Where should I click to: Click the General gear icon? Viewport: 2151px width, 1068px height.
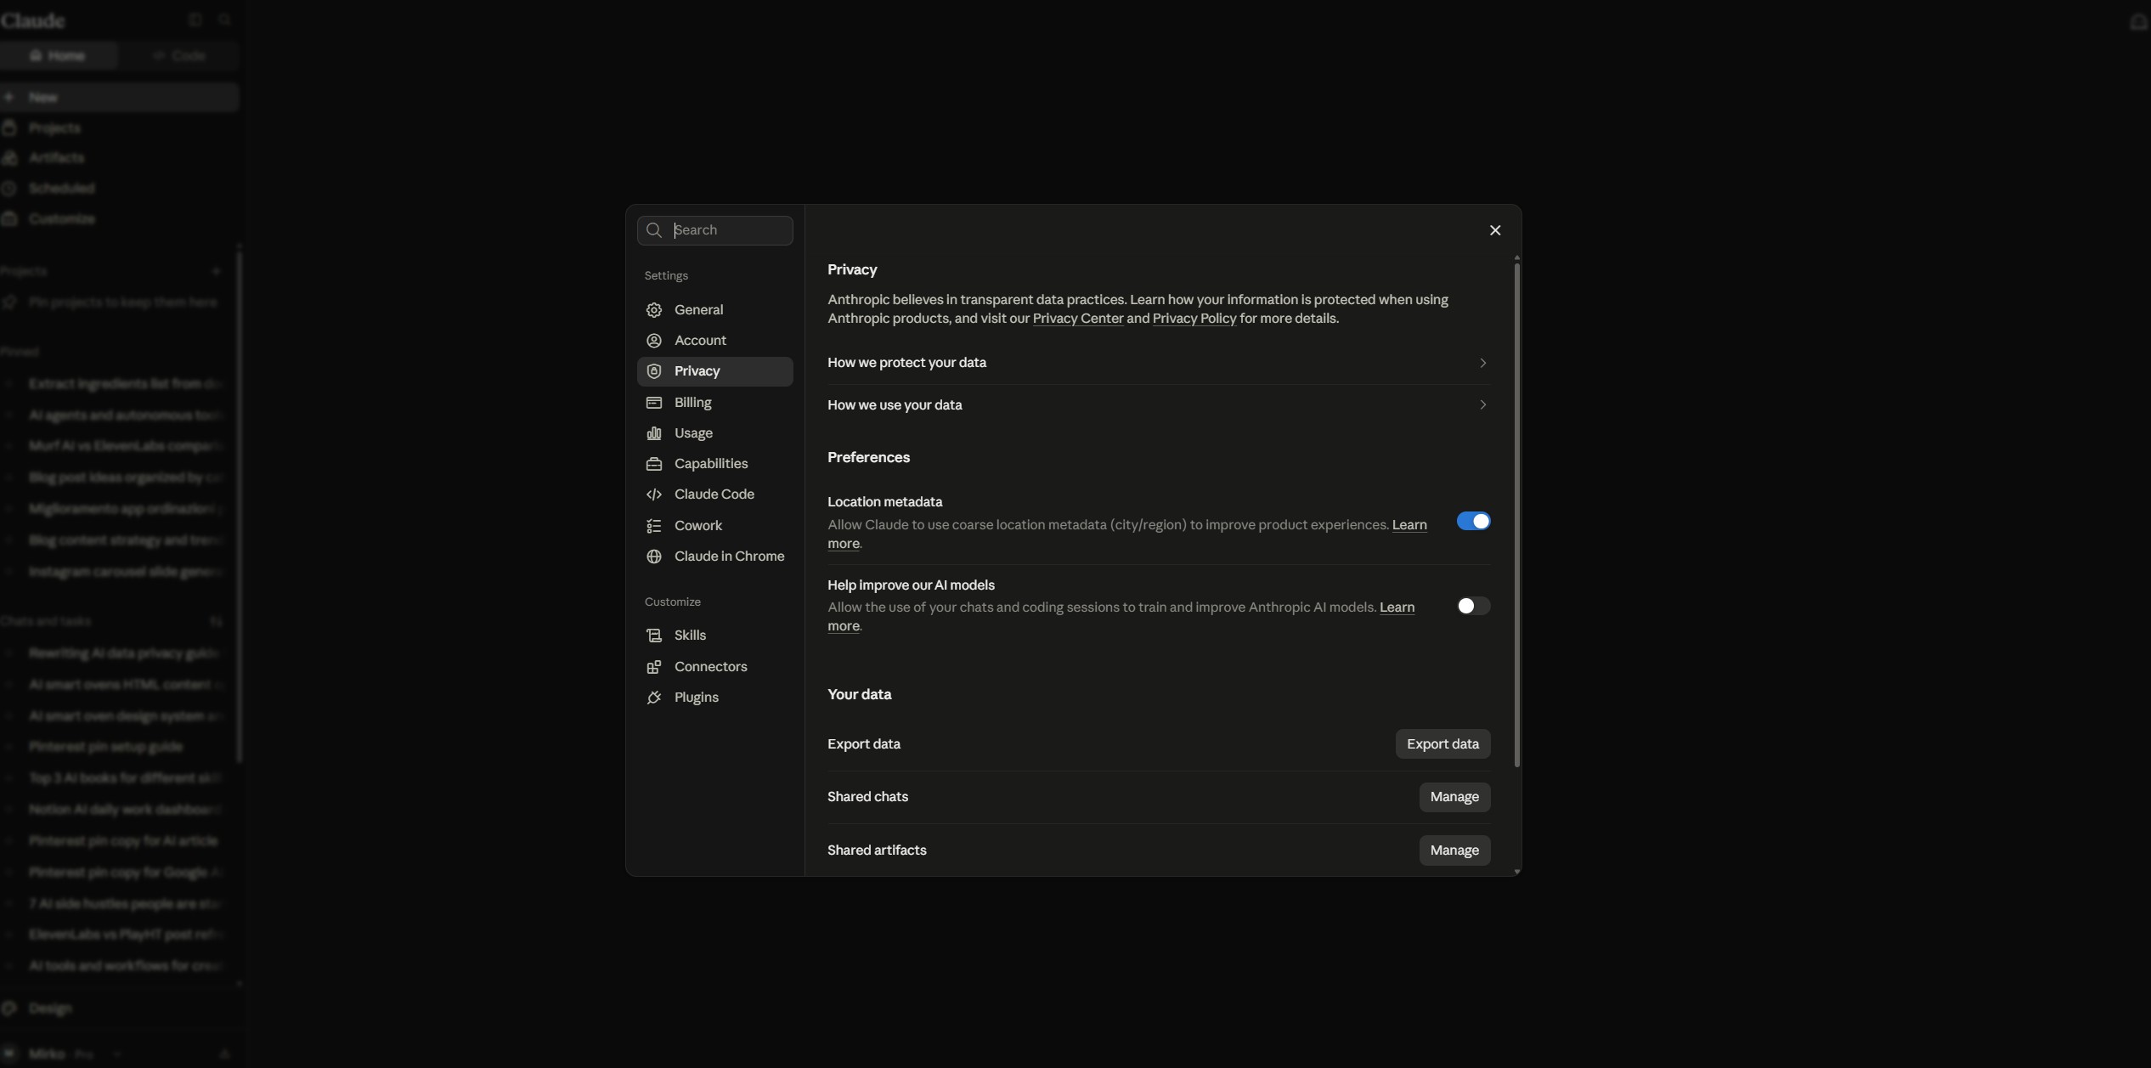tap(653, 310)
